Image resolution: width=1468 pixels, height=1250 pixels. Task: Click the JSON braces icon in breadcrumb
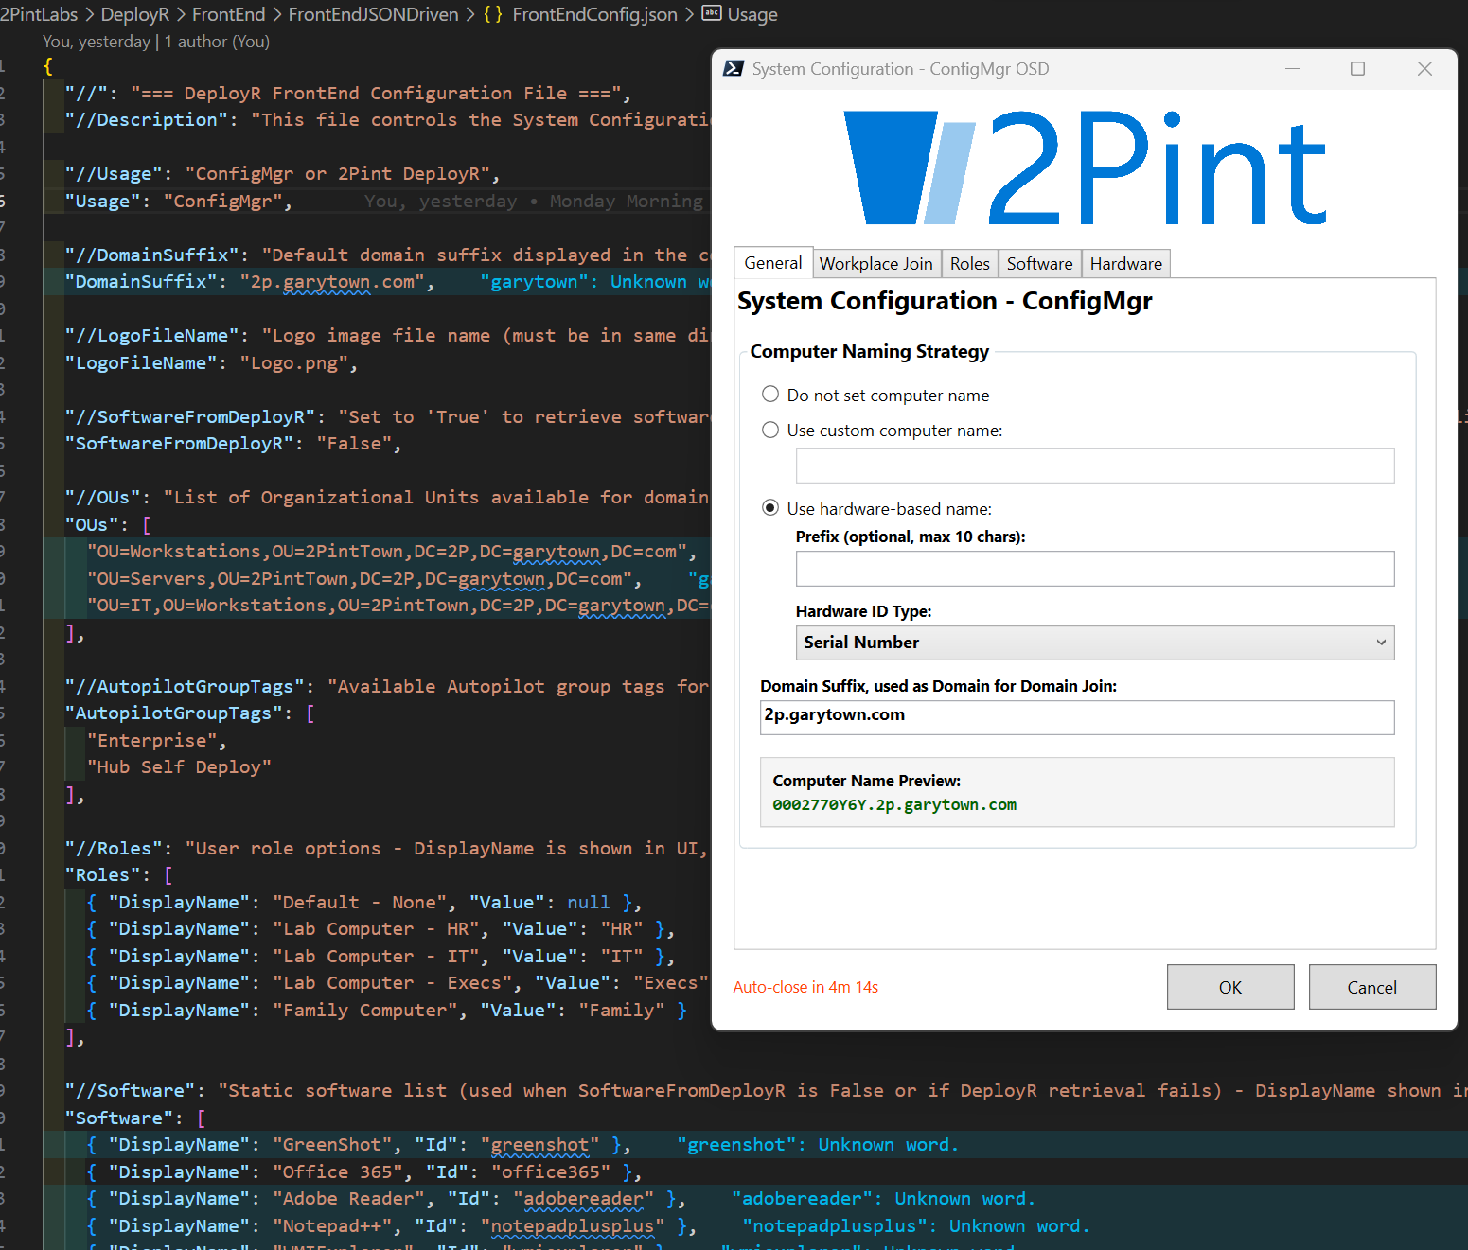[493, 14]
